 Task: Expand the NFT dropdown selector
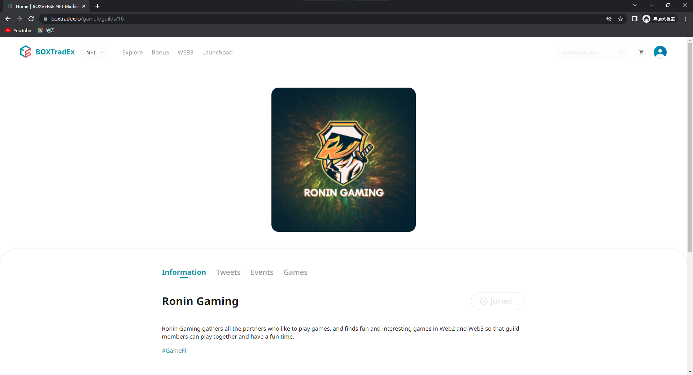coord(95,53)
